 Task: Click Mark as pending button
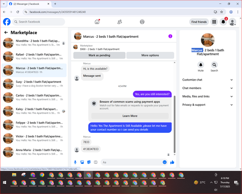click(x=99, y=55)
